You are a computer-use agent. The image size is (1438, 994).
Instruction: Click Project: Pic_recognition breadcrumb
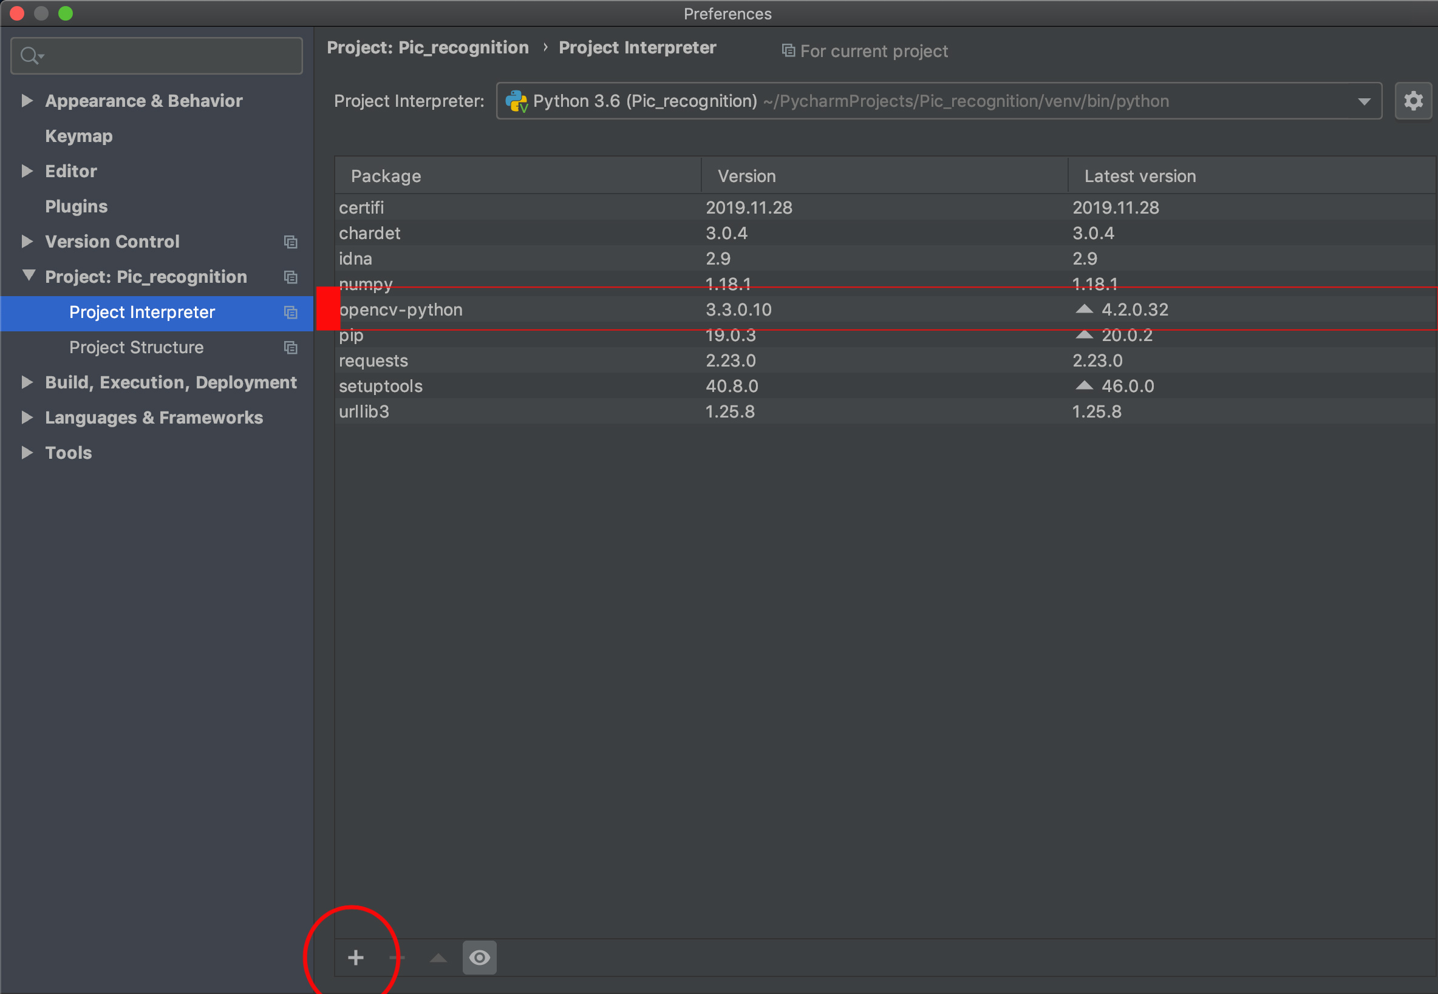428,48
